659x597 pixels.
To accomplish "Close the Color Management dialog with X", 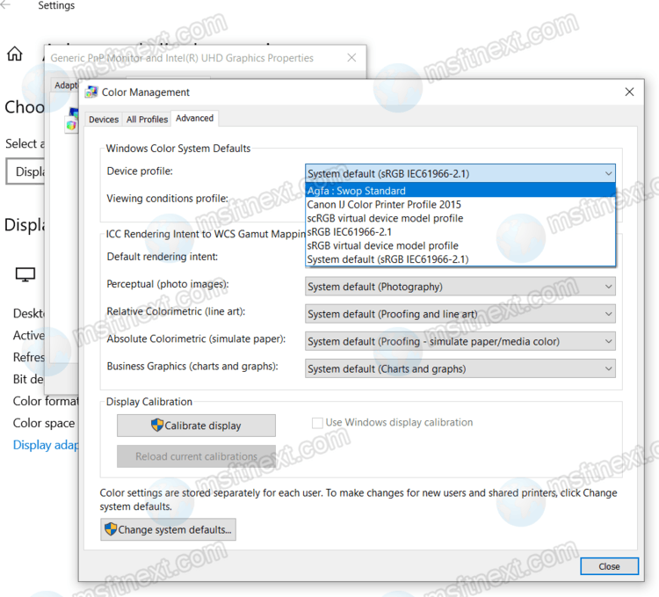I will pos(628,92).
